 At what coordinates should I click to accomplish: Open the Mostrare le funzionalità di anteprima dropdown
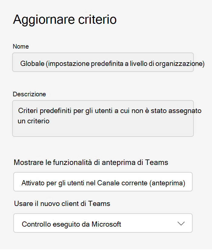point(103,182)
